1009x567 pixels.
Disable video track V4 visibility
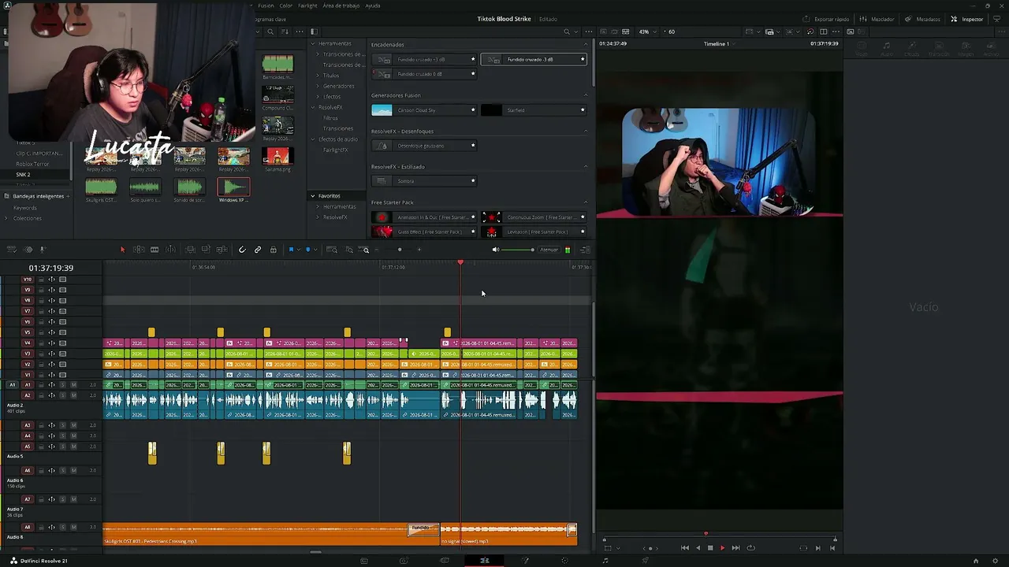(63, 343)
